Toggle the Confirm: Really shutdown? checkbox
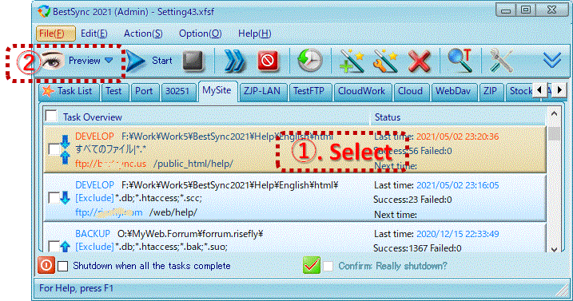 (328, 266)
